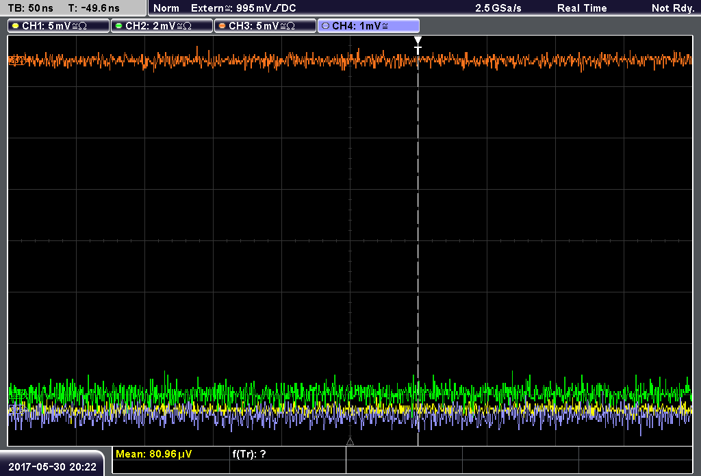Viewport: 701px width, 476px height.
Task: Select the CH3 5 mV channel tab
Action: (265, 26)
